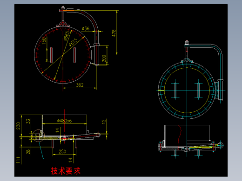Select the 200 vertical dimension text
The height and width of the screenshot is (181, 242).
click(104, 58)
